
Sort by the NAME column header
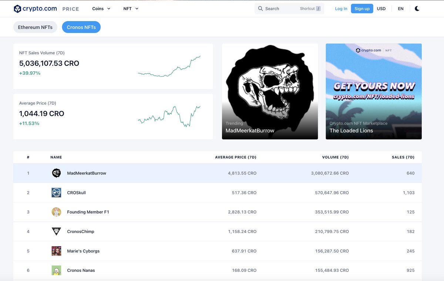pos(56,157)
